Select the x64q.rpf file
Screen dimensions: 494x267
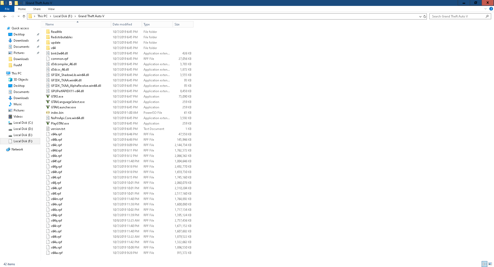pos(56,221)
